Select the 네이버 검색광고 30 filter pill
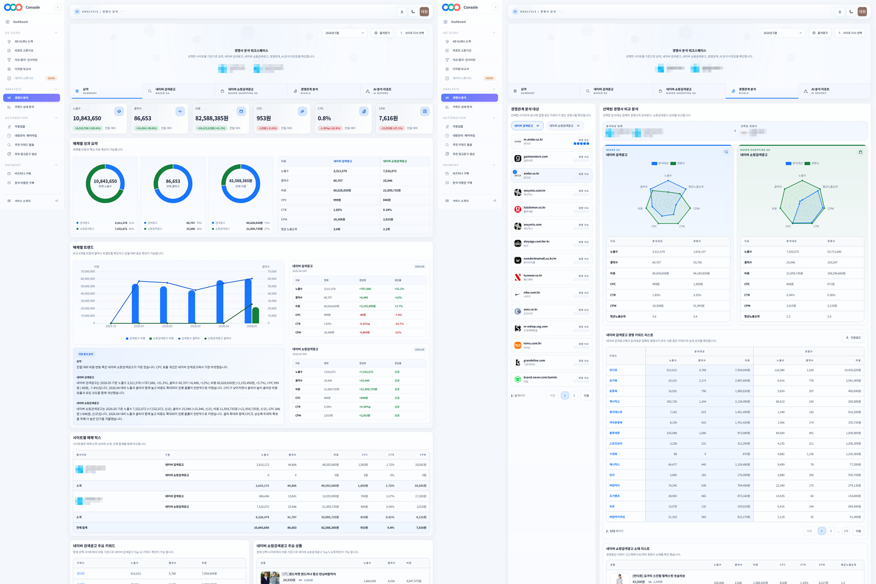This screenshot has height=584, width=876. pos(527,126)
